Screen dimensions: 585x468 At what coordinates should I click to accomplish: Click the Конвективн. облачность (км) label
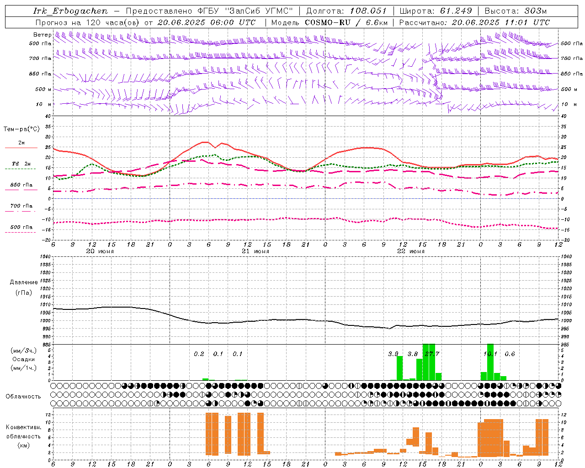[x=23, y=436]
